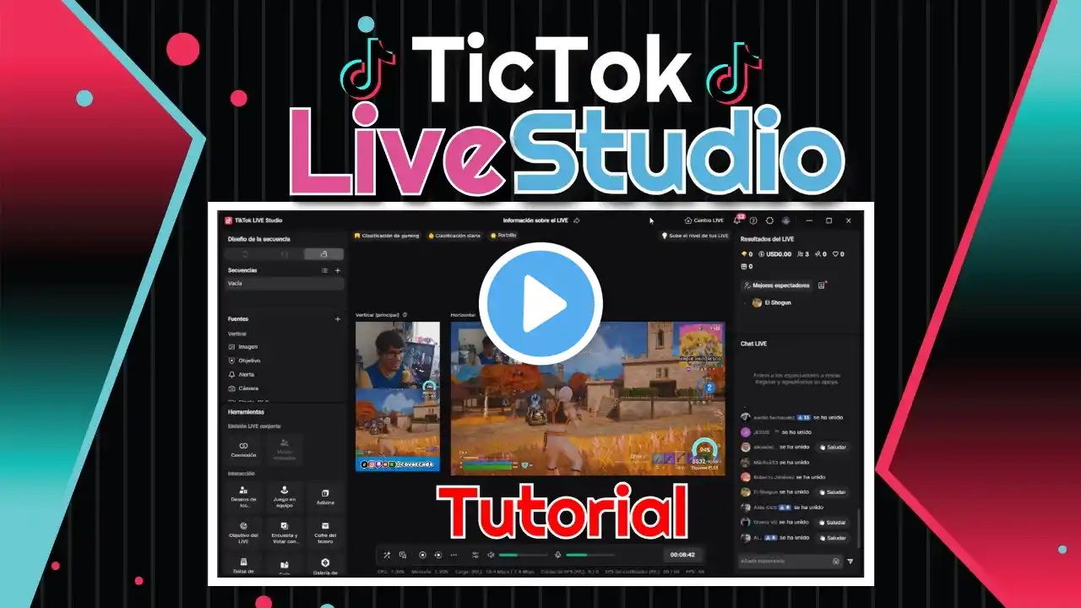This screenshot has height=608, width=1081.
Task: Open Centro LIVE
Action: (704, 220)
